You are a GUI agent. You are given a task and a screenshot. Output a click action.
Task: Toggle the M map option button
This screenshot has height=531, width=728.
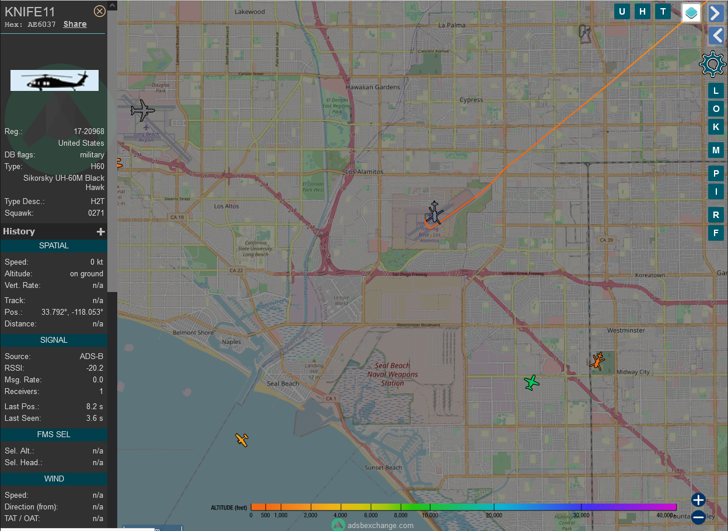tap(716, 150)
